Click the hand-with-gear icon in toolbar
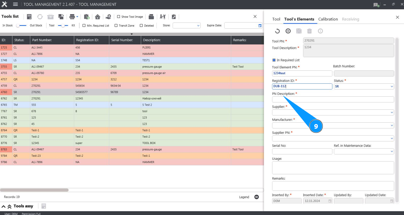This screenshot has height=215, width=404. point(108,17)
